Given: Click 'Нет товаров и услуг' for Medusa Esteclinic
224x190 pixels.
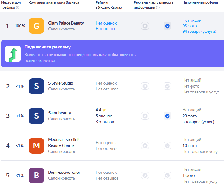Looking at the screenshot, I should (x=201, y=152).
